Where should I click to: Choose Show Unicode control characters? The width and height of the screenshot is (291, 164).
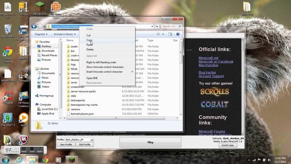[107, 67]
